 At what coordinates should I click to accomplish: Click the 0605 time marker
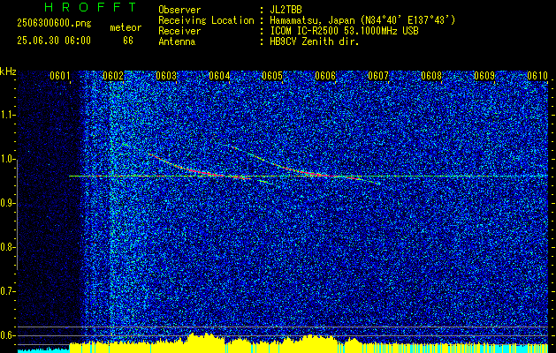(272, 76)
